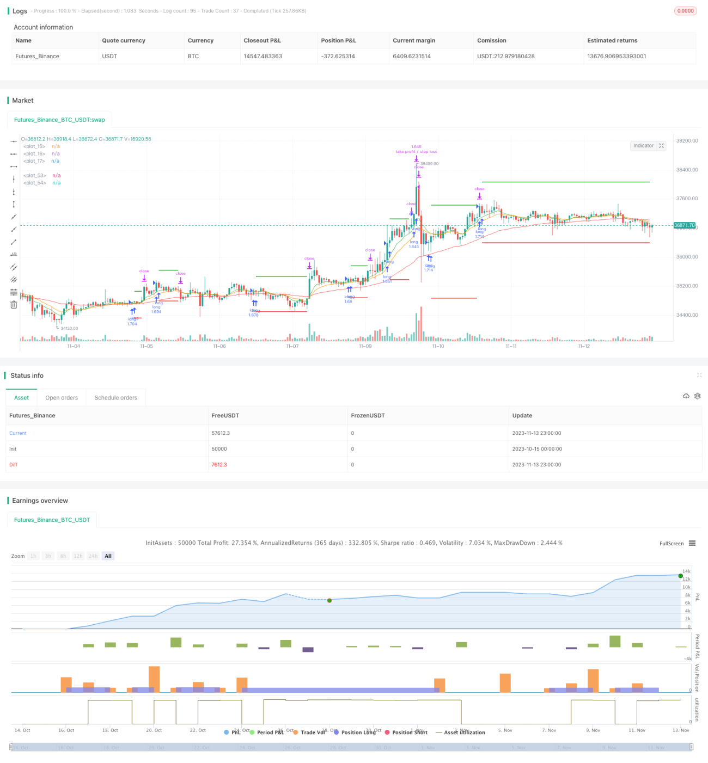
Task: Click the 0.0000 badge in Logs header
Action: [x=685, y=11]
